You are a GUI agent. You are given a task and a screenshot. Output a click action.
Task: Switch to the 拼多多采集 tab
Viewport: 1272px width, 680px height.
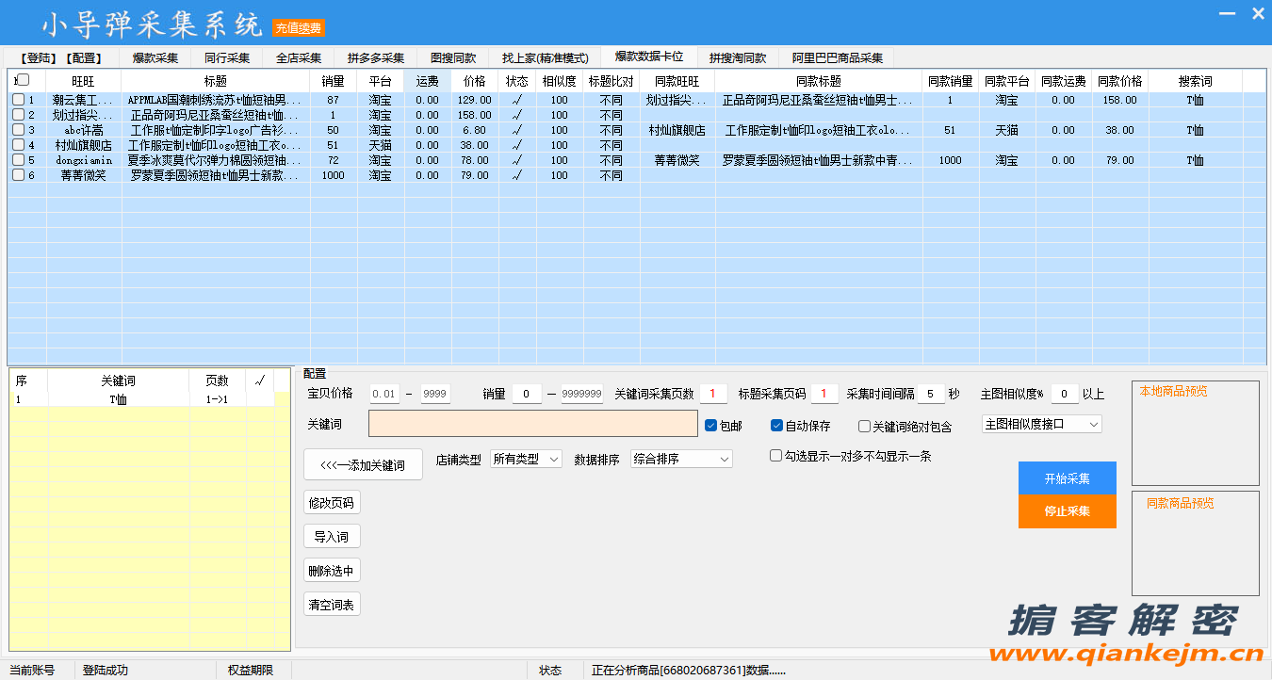376,57
